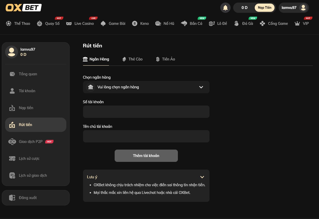The image size is (319, 219).
Task: Switch to the Thẻ Cào tab
Action: tap(132, 59)
